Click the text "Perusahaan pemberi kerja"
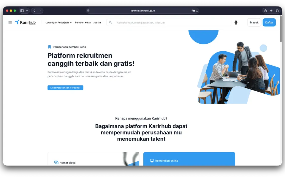This screenshot has width=285, height=178. pos(69,47)
